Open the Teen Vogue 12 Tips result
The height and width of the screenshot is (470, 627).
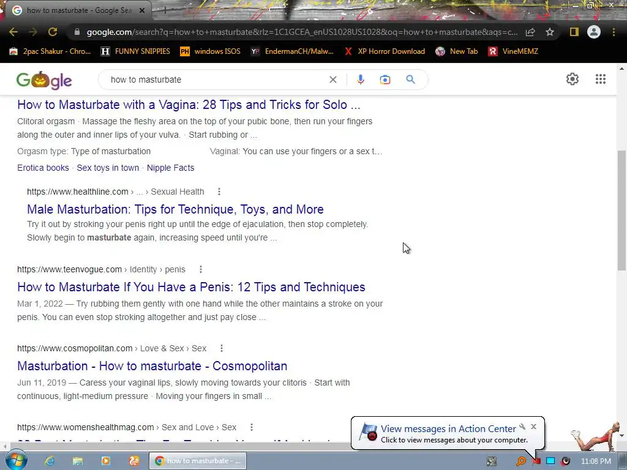[191, 287]
